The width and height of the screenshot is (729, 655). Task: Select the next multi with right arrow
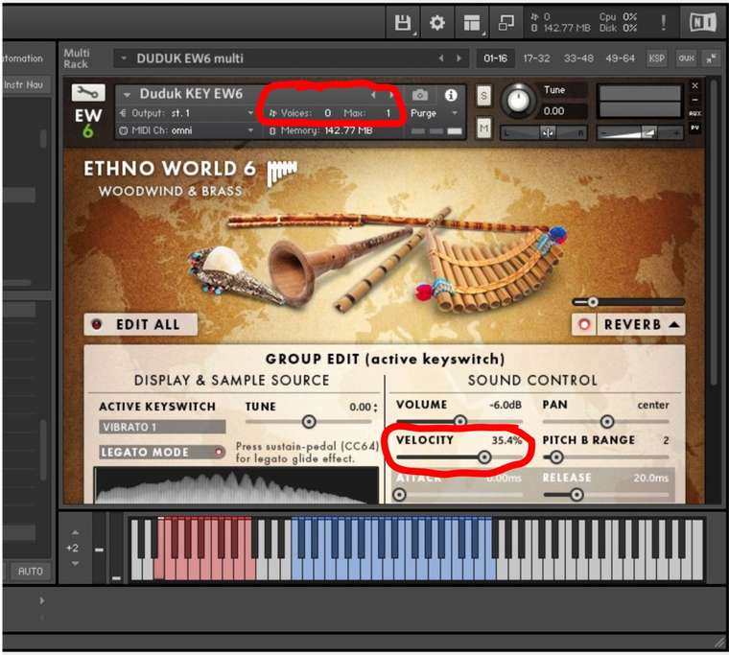pos(459,58)
